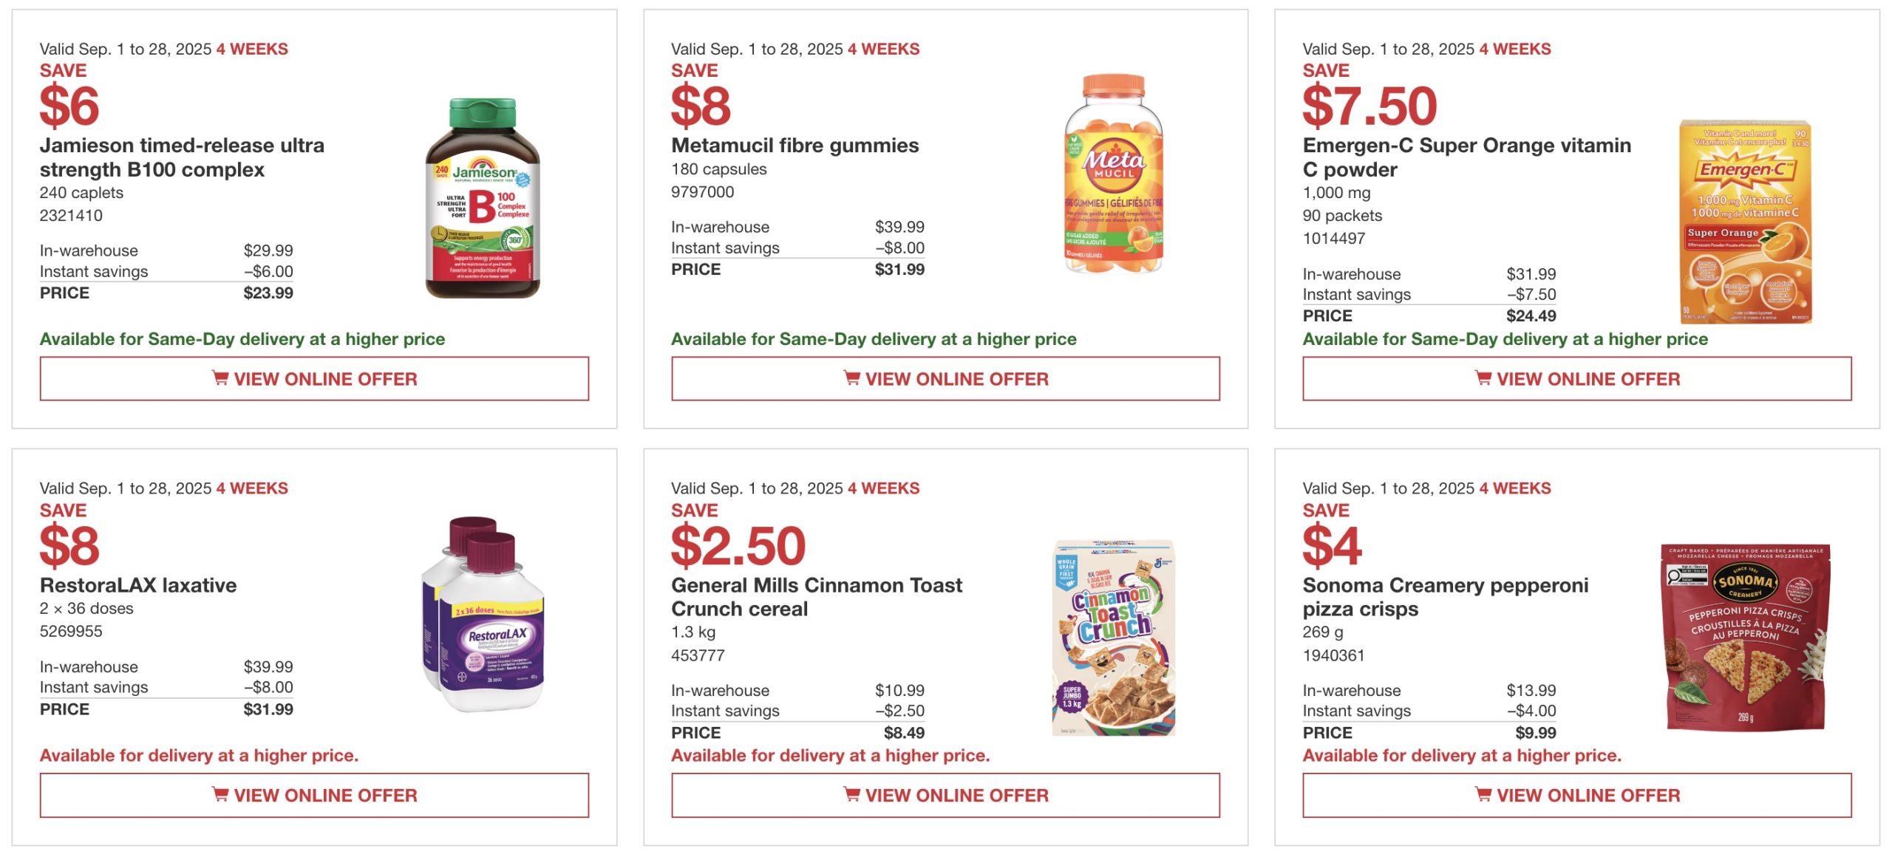
Task: Click cart icon in Jamieson B100 offer button
Action: pos(220,378)
